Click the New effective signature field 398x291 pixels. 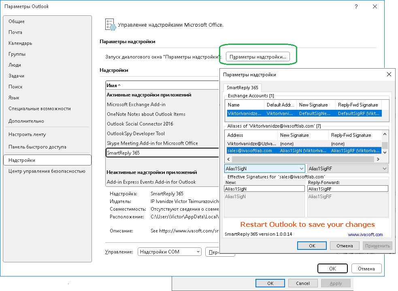264,189
